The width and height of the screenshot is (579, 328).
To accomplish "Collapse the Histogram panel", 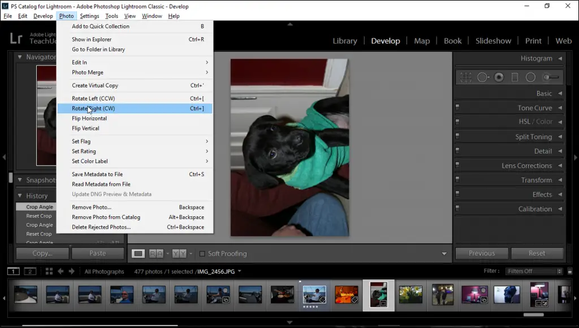I will [x=559, y=58].
